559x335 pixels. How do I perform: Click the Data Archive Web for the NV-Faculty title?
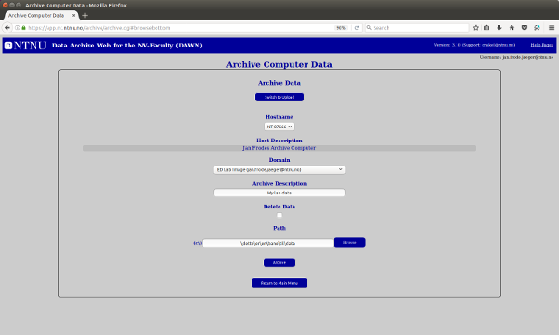point(128,46)
